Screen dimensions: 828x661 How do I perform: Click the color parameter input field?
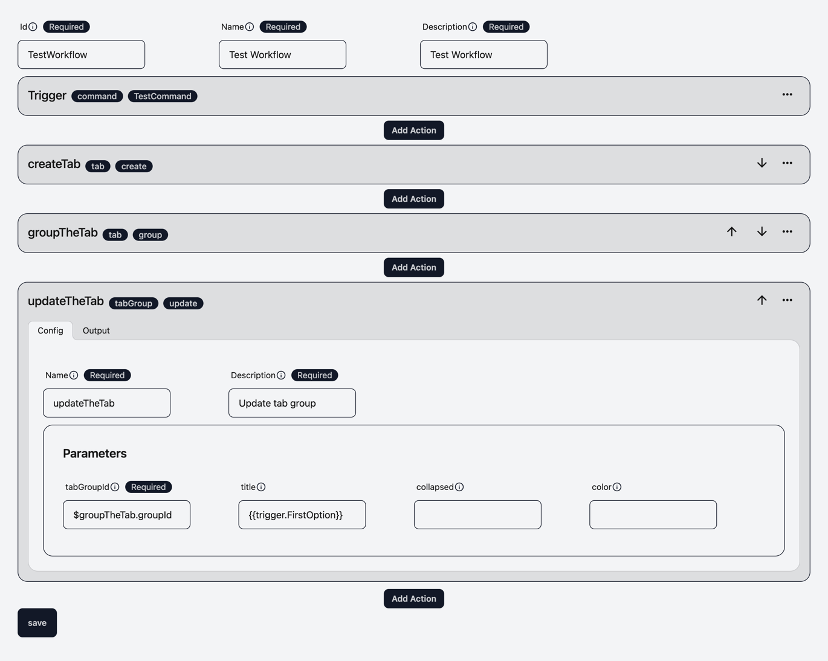[652, 514]
